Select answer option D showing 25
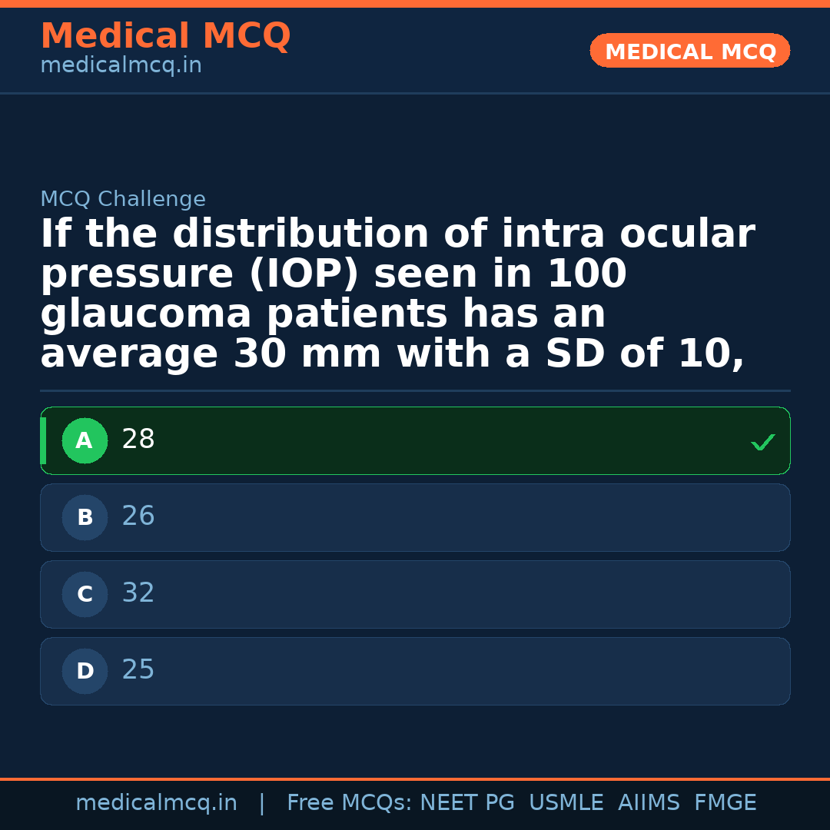 [x=415, y=671]
